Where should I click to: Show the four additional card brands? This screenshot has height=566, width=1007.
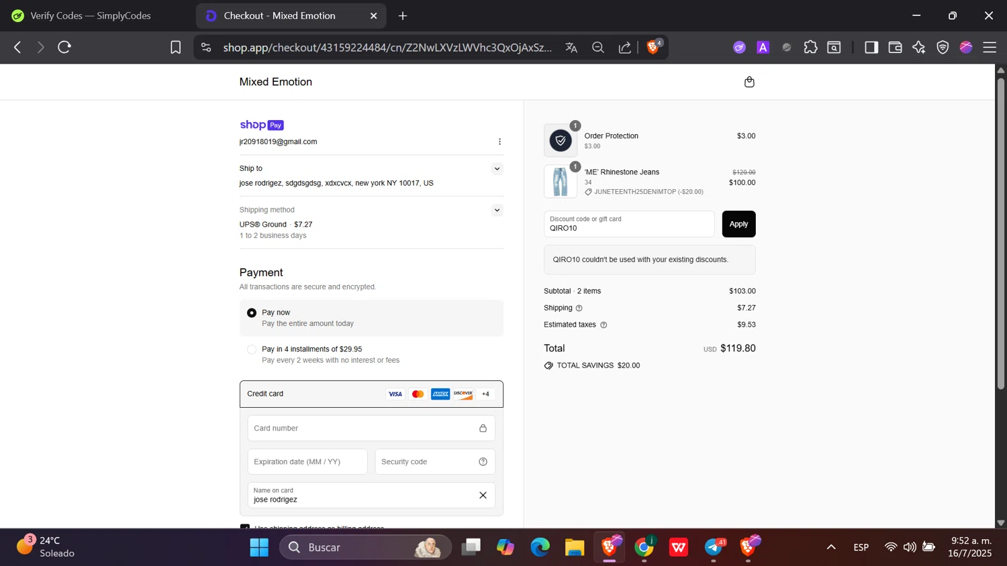[485, 394]
